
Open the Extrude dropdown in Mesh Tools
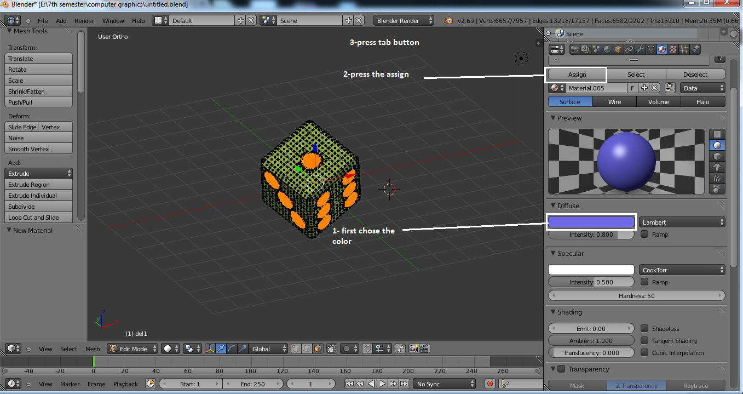tap(39, 173)
